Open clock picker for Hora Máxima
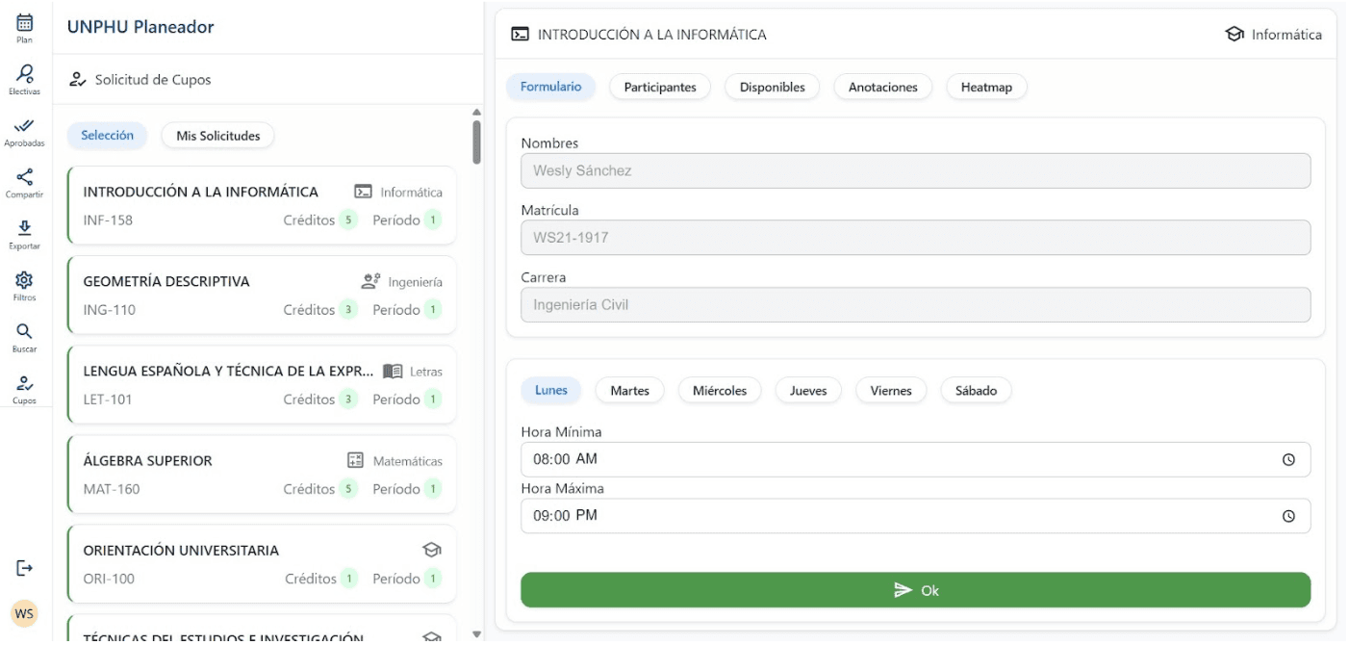The image size is (1349, 645). [1288, 516]
